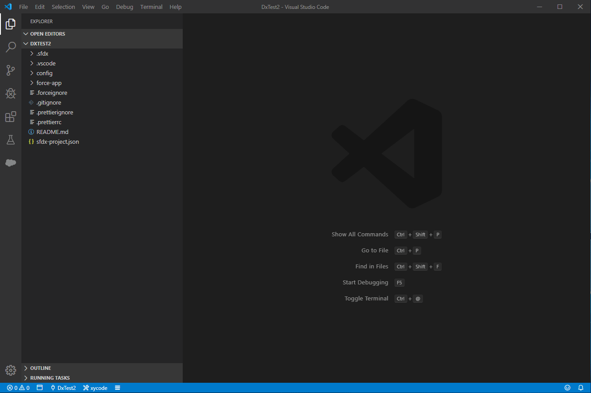Maximize the Visual Studio Code window

560,7
